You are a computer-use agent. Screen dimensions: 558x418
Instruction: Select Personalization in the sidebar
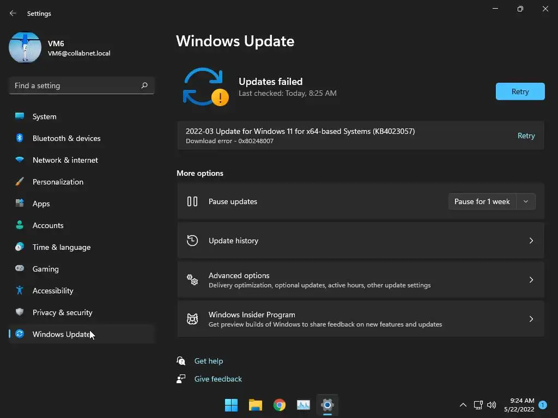point(82,182)
